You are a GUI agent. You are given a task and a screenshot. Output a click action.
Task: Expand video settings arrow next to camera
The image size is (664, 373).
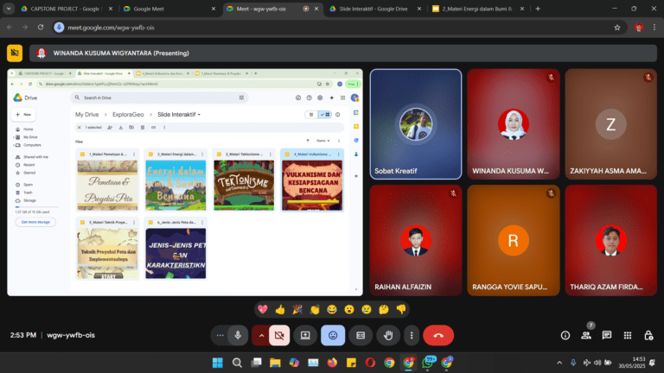(x=261, y=335)
